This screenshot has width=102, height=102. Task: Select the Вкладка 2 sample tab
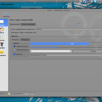pyautogui.click(x=25, y=40)
